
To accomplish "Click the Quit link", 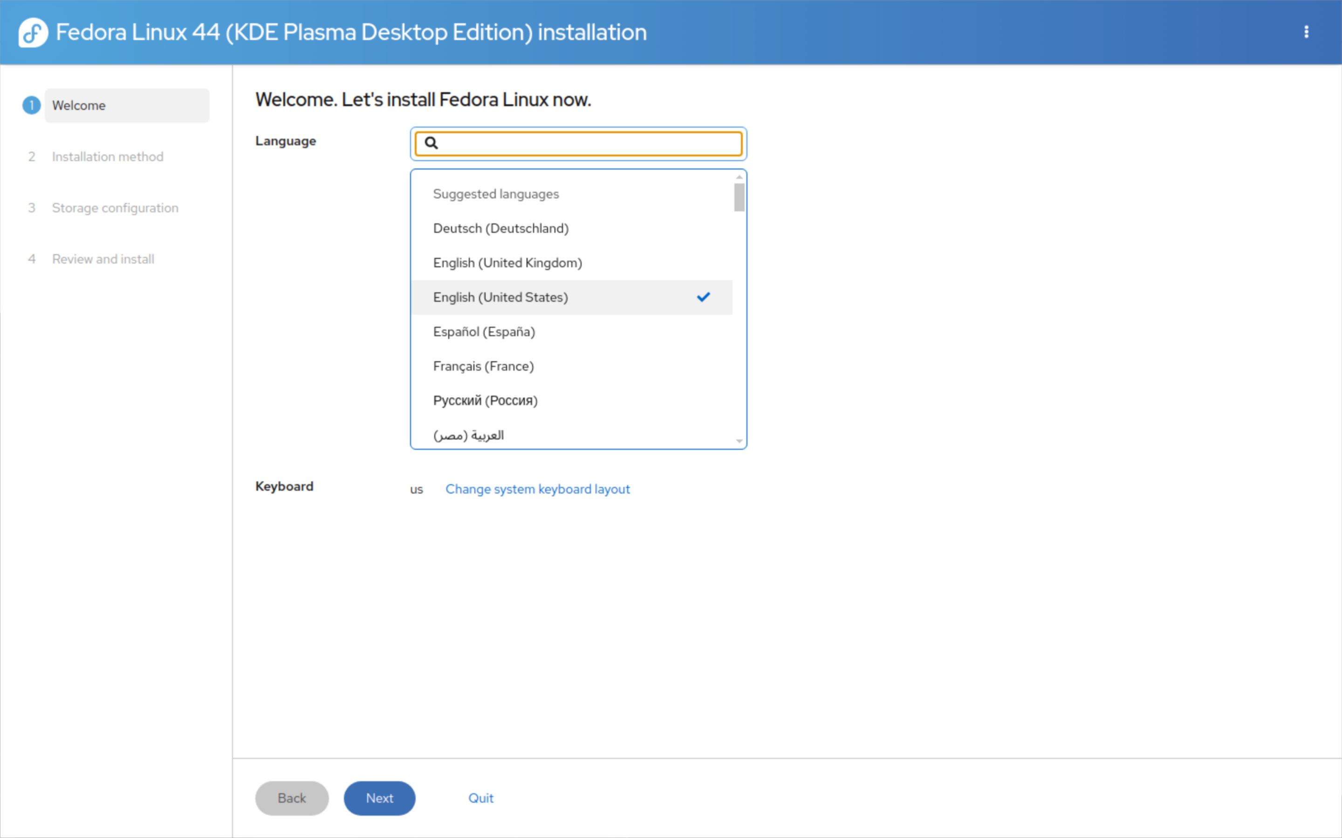I will pos(481,798).
